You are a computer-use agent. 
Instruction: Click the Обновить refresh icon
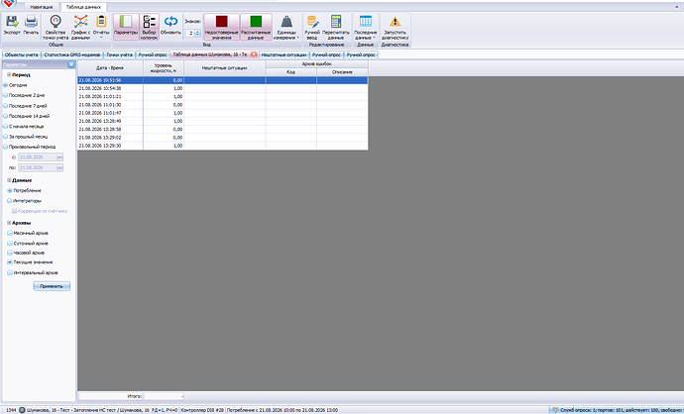click(x=171, y=22)
